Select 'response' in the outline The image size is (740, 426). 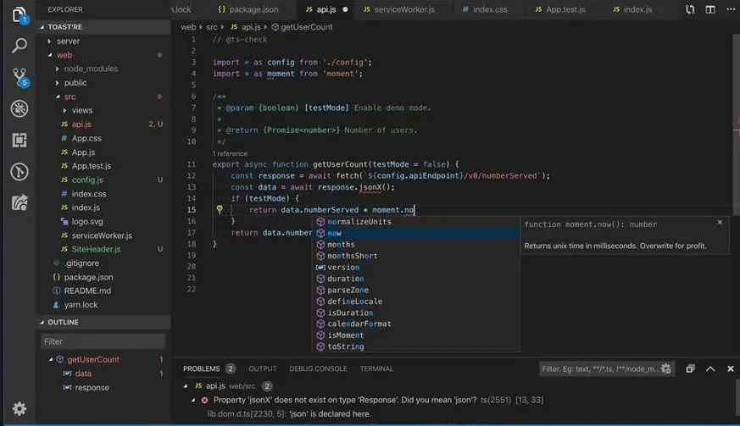tap(92, 387)
